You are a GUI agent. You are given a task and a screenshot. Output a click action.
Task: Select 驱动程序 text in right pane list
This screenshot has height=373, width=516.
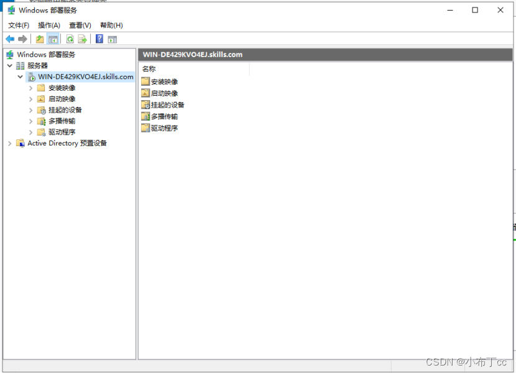tap(164, 128)
